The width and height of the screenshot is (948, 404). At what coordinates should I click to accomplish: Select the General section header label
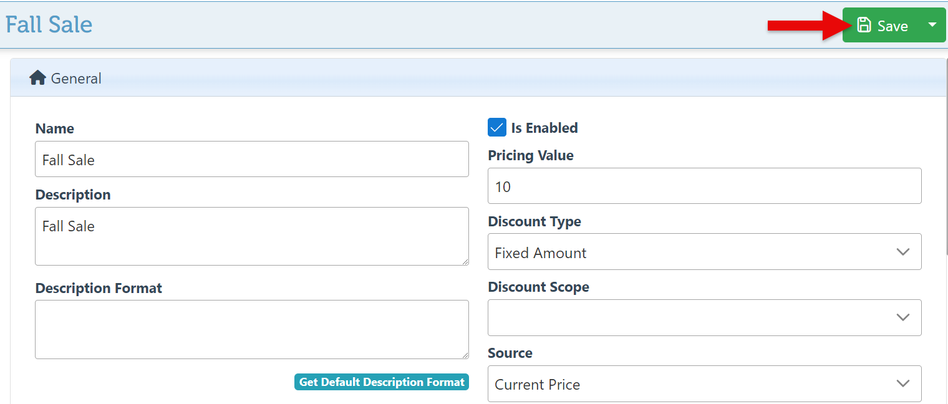click(76, 79)
